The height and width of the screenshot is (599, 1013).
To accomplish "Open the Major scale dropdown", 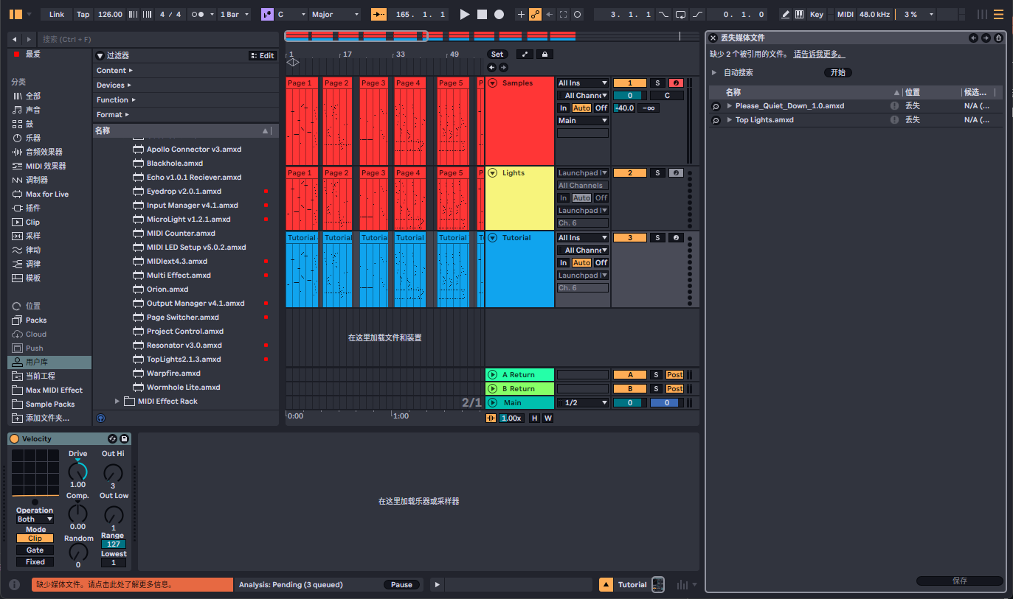I will coord(335,15).
